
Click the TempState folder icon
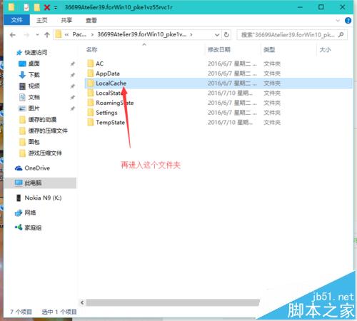[91, 123]
